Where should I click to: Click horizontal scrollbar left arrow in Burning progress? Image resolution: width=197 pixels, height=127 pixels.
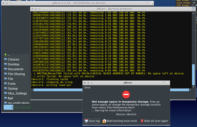coord(32,90)
